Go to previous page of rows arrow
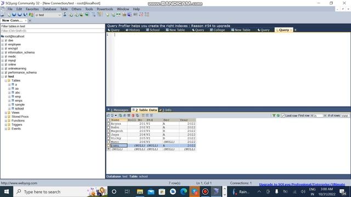351x197 pixels. click(x=312, y=115)
